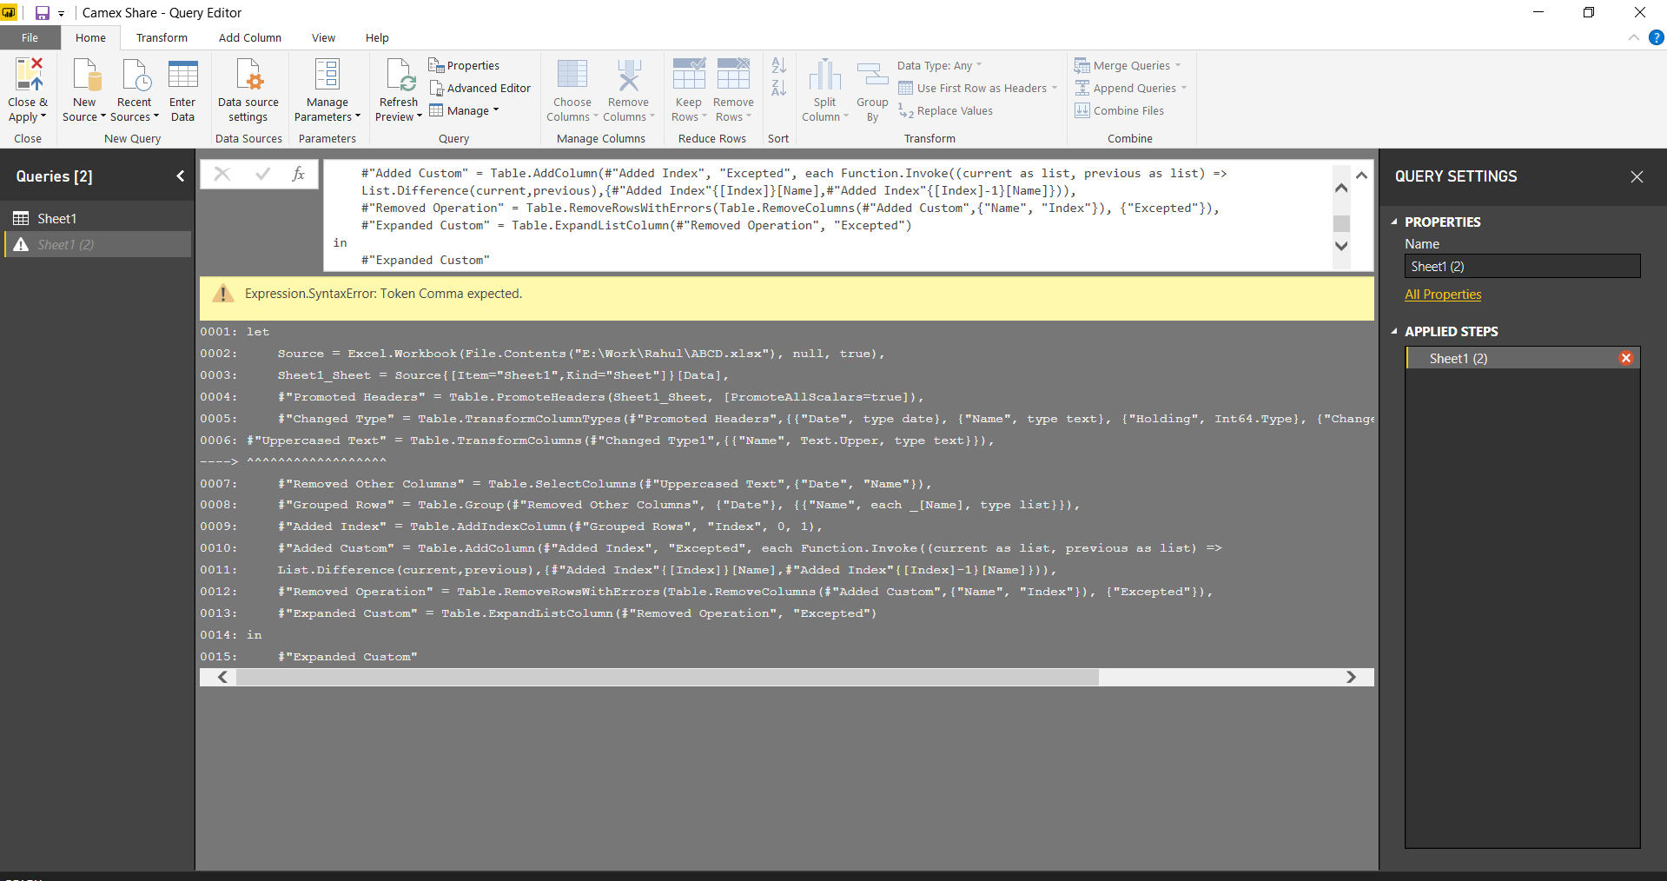Collapse the APPLIED STEPS section
Viewport: 1667px width, 881px height.
pyautogui.click(x=1394, y=331)
